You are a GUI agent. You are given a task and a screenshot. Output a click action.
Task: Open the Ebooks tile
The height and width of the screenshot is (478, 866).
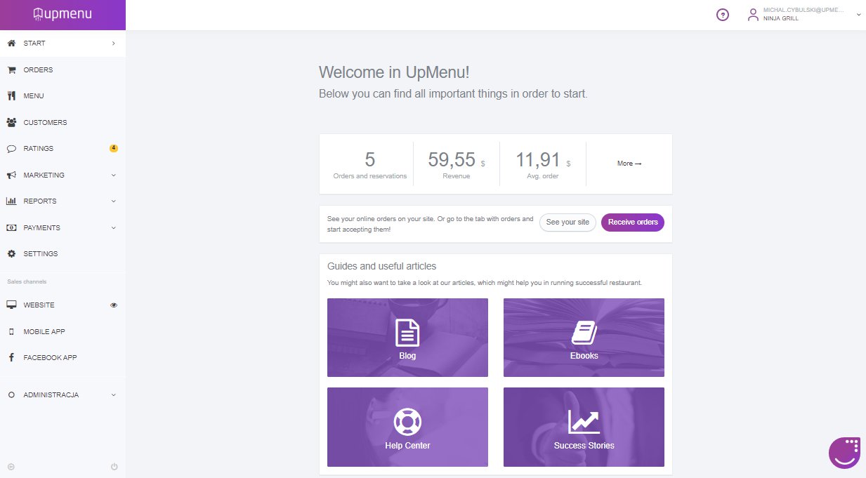point(584,338)
